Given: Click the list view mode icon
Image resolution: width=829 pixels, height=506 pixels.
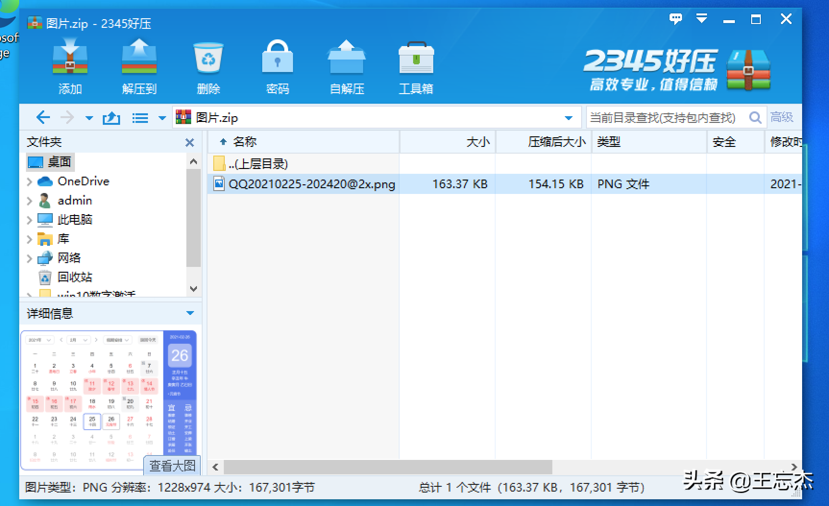Looking at the screenshot, I should [140, 118].
